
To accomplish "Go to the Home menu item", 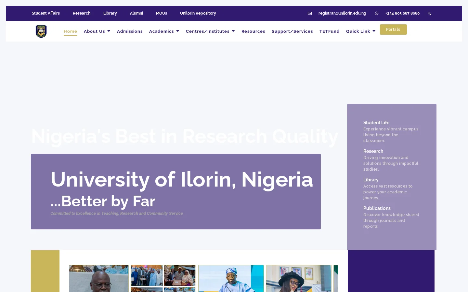I will coord(71,31).
